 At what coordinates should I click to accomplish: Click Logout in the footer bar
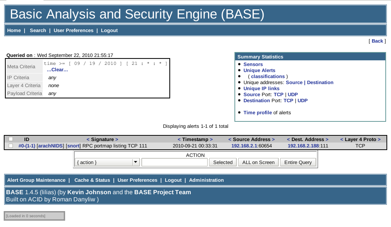(173, 180)
